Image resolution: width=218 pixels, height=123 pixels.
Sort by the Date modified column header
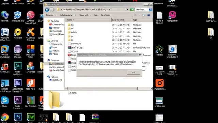tap(122, 20)
